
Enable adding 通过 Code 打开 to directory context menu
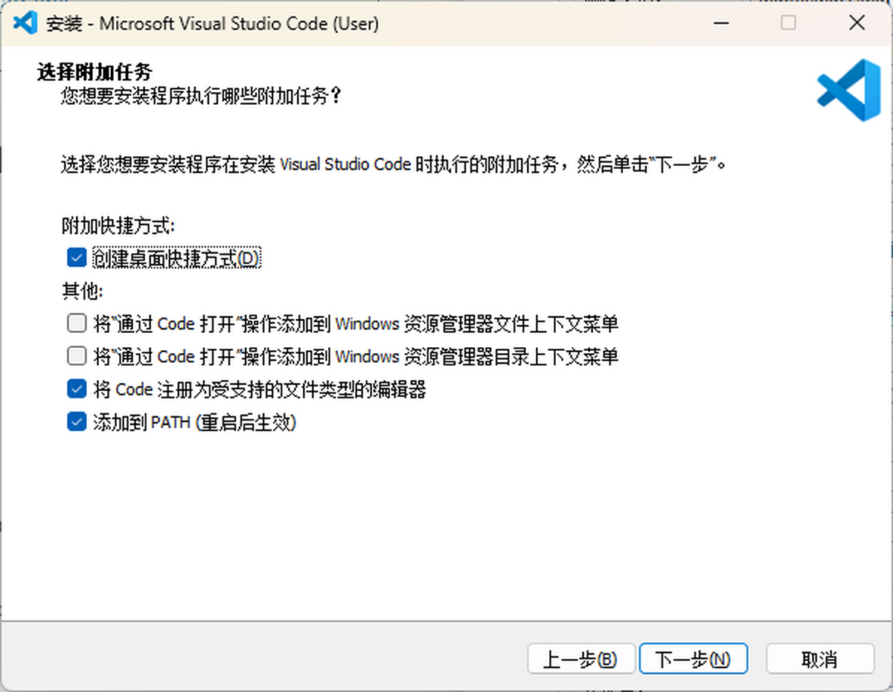(x=77, y=355)
